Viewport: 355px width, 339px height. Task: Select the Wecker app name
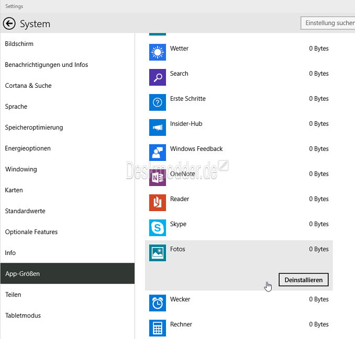[180, 299]
